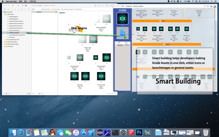
Task: Go forward in Xcode editor history
Action: (39, 9)
